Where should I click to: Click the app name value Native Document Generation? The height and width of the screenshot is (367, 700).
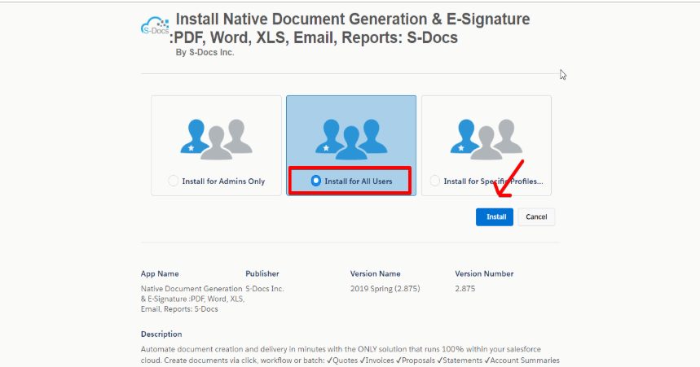pos(192,299)
